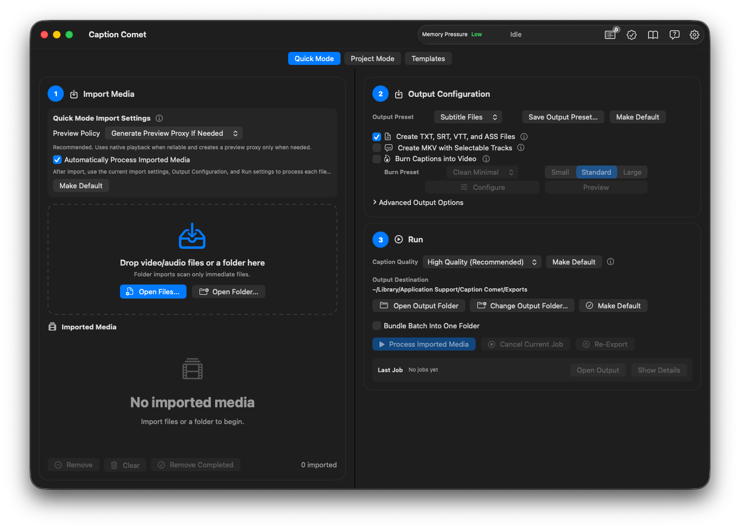Screen dimensions: 740x529
Task: Open Preview Policy dropdown
Action: pyautogui.click(x=174, y=133)
